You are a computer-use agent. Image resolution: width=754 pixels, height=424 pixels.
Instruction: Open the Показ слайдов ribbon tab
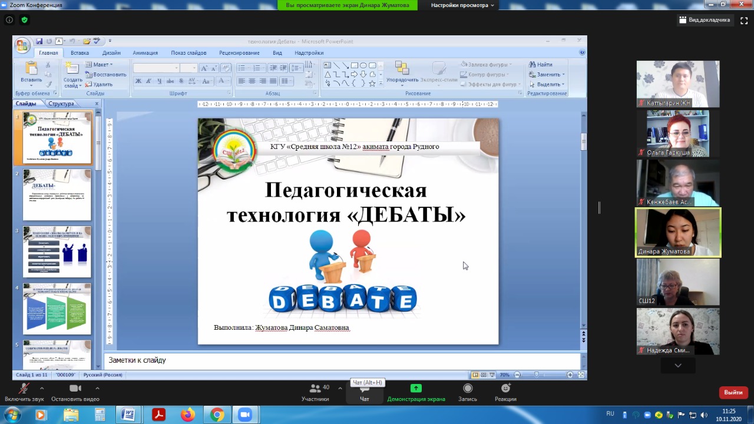tap(188, 53)
